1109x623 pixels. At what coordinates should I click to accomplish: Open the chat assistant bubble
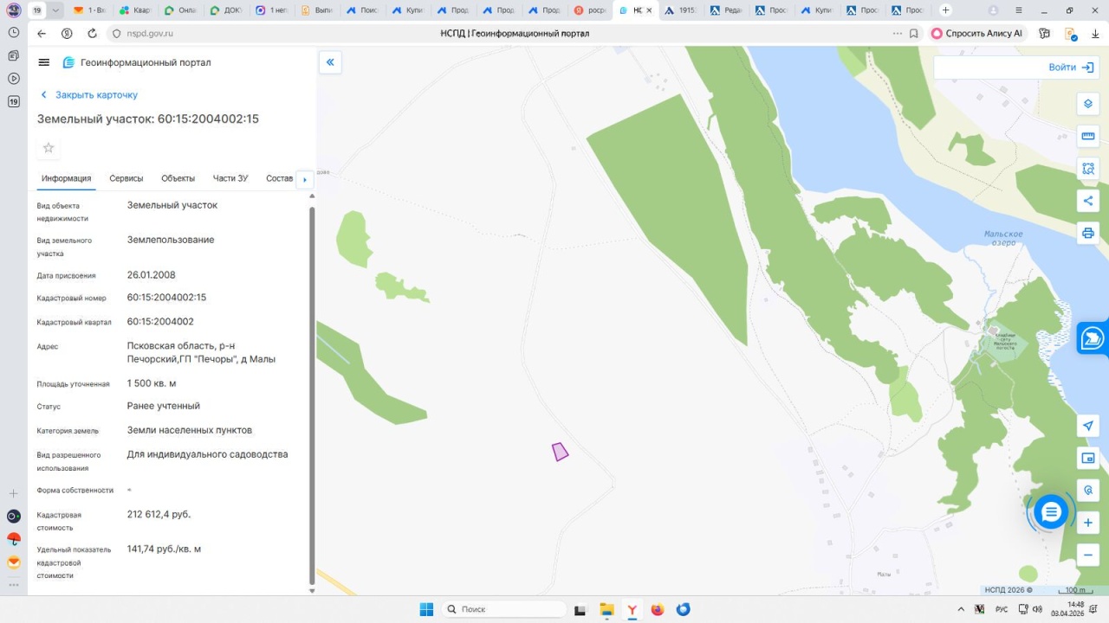point(1051,512)
